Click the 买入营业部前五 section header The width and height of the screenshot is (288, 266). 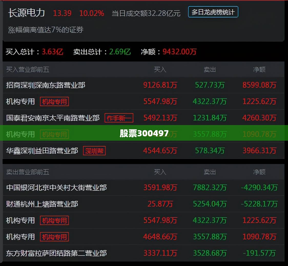pyautogui.click(x=28, y=69)
